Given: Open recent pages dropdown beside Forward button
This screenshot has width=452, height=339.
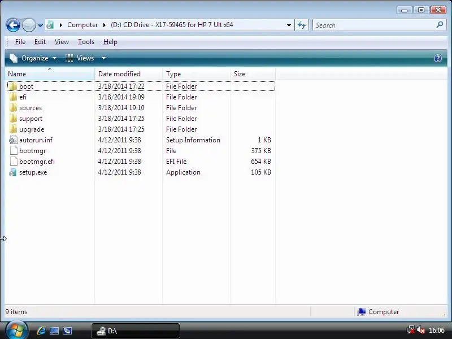Looking at the screenshot, I should coord(40,25).
